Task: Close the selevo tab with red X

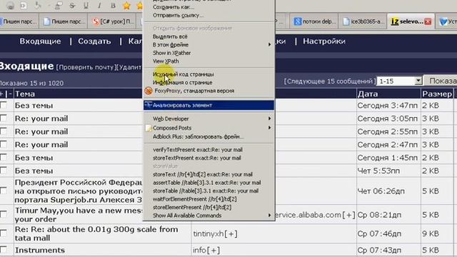Action: 428,21
